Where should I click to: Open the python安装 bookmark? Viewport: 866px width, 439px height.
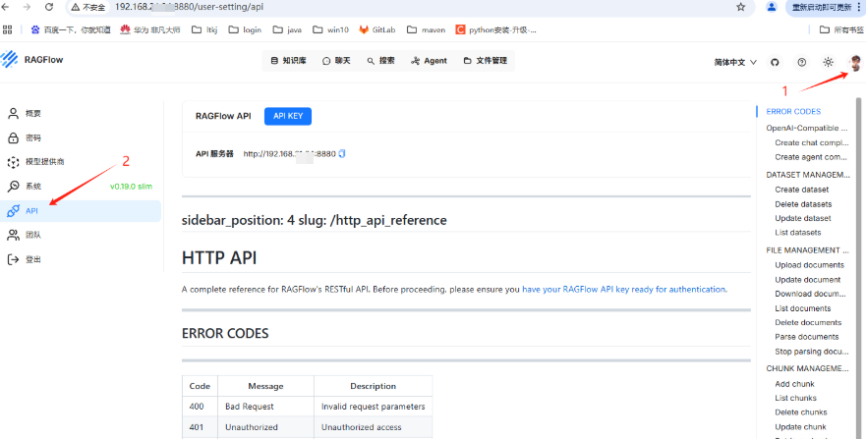(496, 29)
